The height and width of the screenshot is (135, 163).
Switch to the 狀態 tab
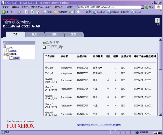(x=35, y=34)
